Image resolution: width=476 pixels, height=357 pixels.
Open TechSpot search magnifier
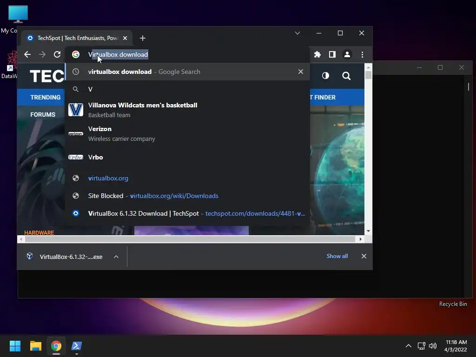pos(346,76)
